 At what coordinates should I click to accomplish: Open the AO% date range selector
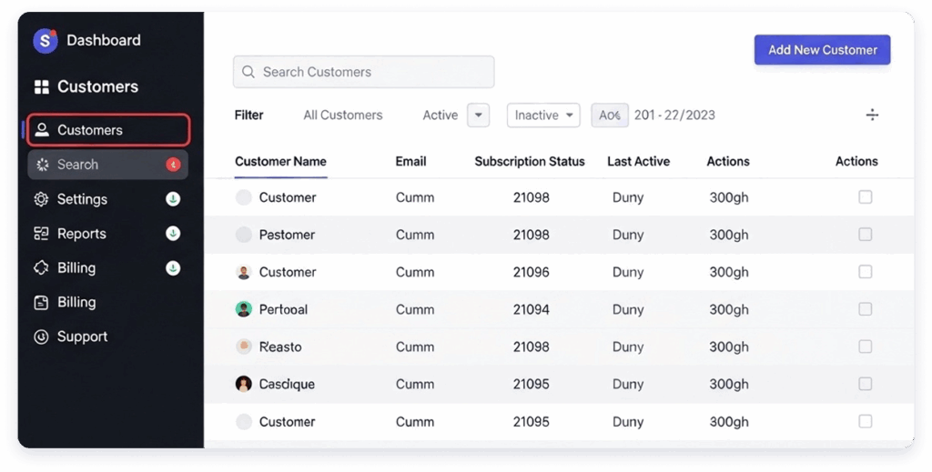[x=609, y=115]
